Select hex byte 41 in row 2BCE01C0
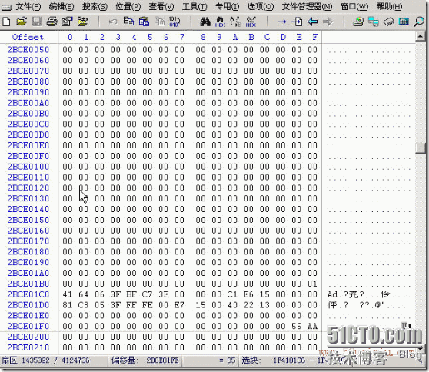 point(68,294)
